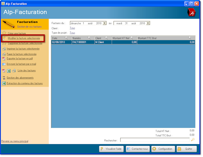
Task: Click inside the Rechercher search field
Action: tap(155, 140)
